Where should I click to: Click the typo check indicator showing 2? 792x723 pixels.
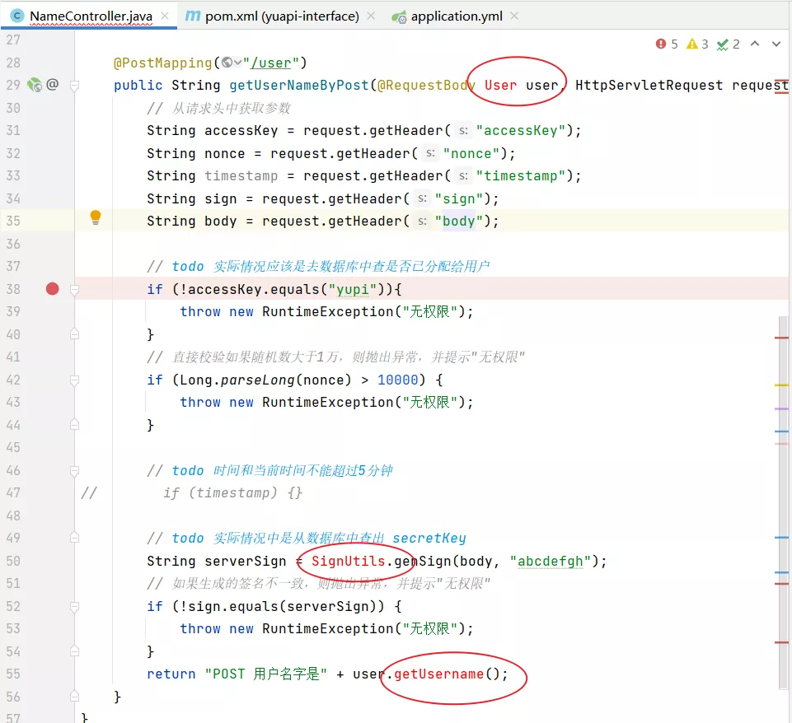(728, 44)
